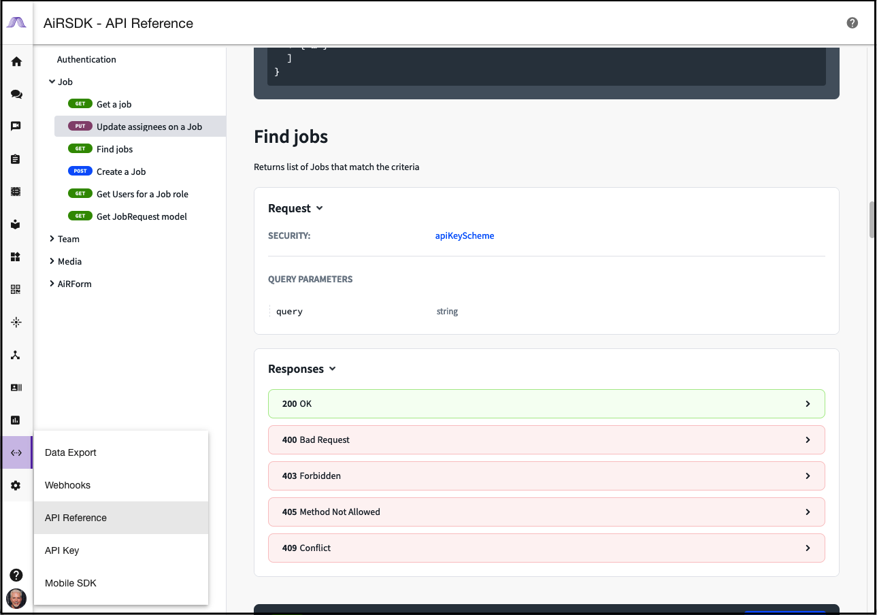Open GET Get JobRequest model endpoint
This screenshot has width=877, height=615.
(140, 216)
